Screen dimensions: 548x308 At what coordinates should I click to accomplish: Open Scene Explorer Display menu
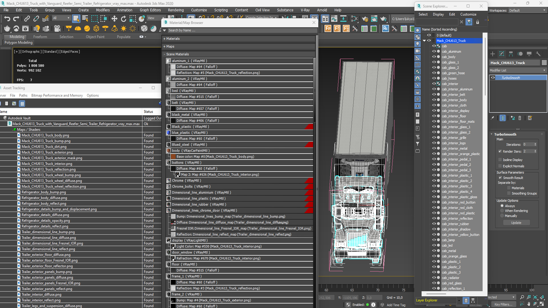438,14
